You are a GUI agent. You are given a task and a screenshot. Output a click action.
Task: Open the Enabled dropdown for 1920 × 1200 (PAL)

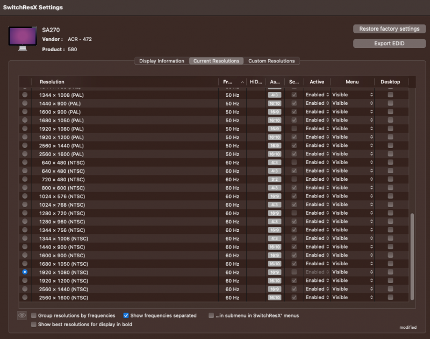(x=317, y=137)
